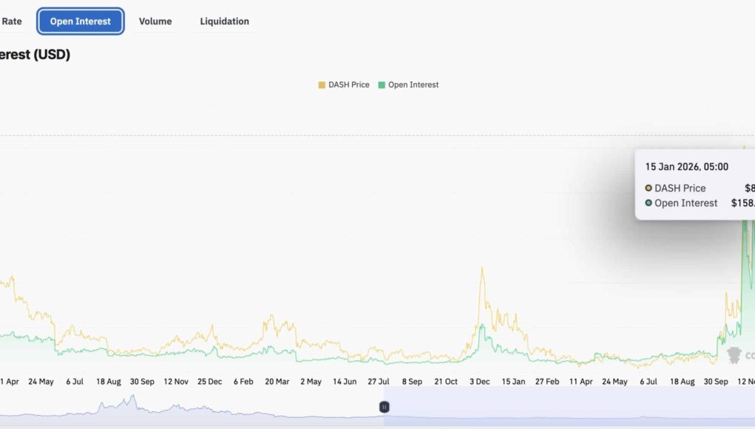This screenshot has height=429, width=755.
Task: Select the Open Interest tab
Action: coord(81,21)
